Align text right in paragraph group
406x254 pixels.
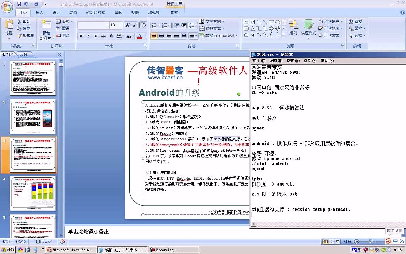169,36
